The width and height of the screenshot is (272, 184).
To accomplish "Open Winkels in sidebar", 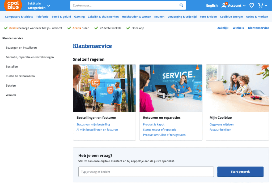I will point(11,95).
